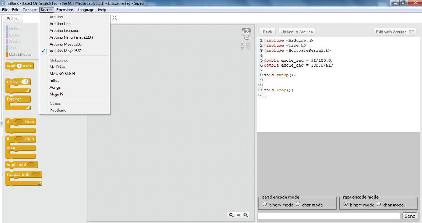The image size is (422, 223).
Task: Select the Data&Blocks category
Action: click(x=19, y=55)
